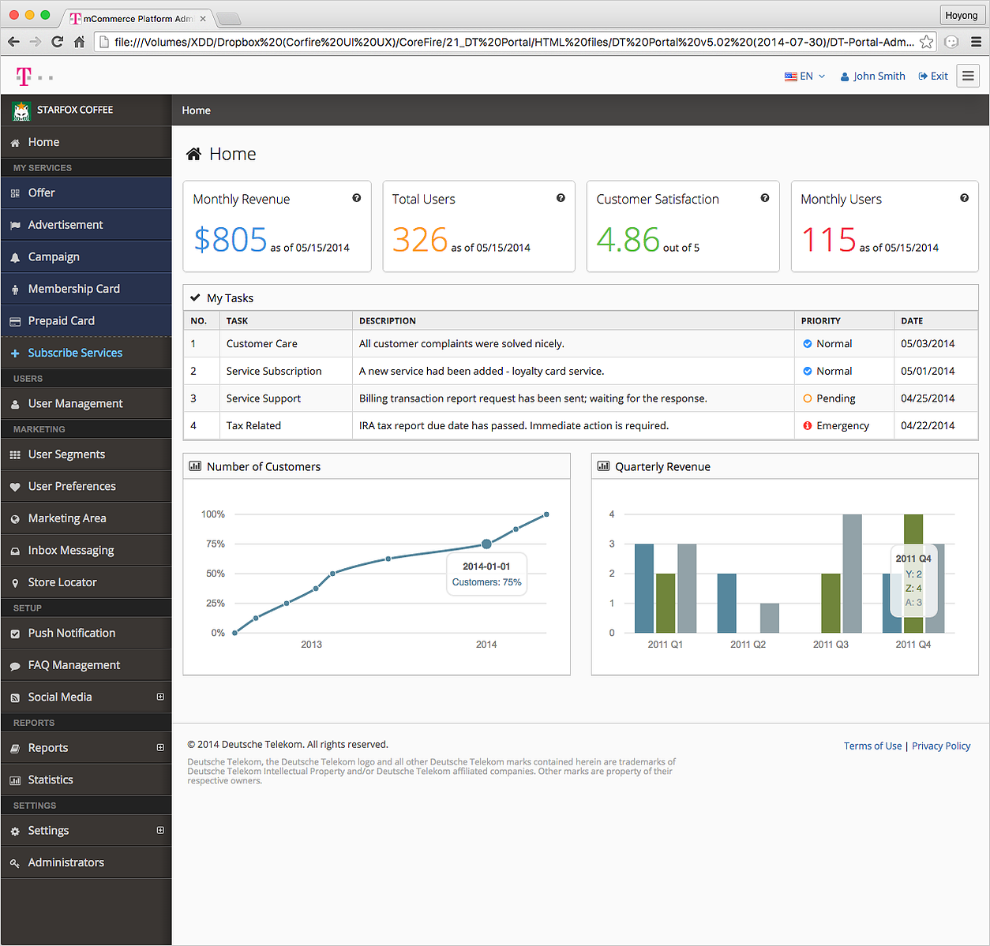Click Subscribe Services link in sidebar
The width and height of the screenshot is (990, 946).
(86, 353)
